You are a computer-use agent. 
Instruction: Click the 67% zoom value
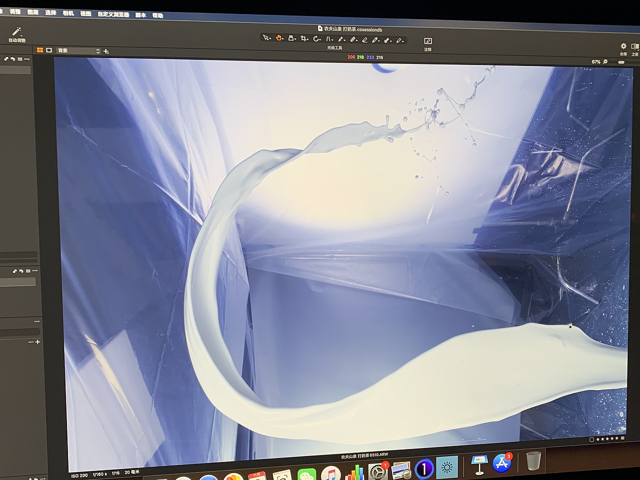[596, 61]
